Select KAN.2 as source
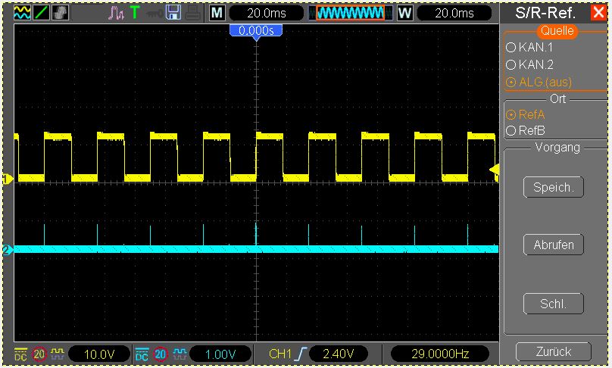Image resolution: width=612 pixels, height=368 pixels. click(529, 64)
